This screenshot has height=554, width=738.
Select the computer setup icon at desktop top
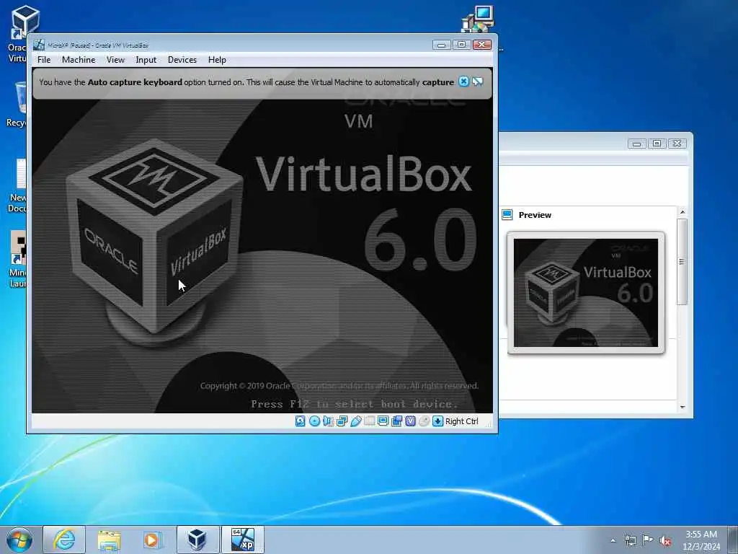tap(479, 19)
